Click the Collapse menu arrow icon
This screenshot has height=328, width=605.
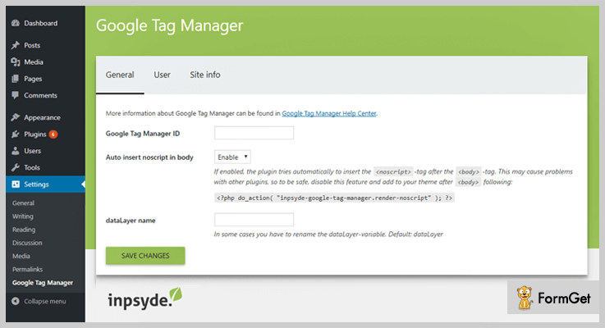coord(16,301)
